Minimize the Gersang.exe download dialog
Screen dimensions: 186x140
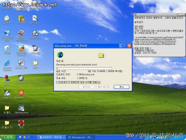coord(121,46)
